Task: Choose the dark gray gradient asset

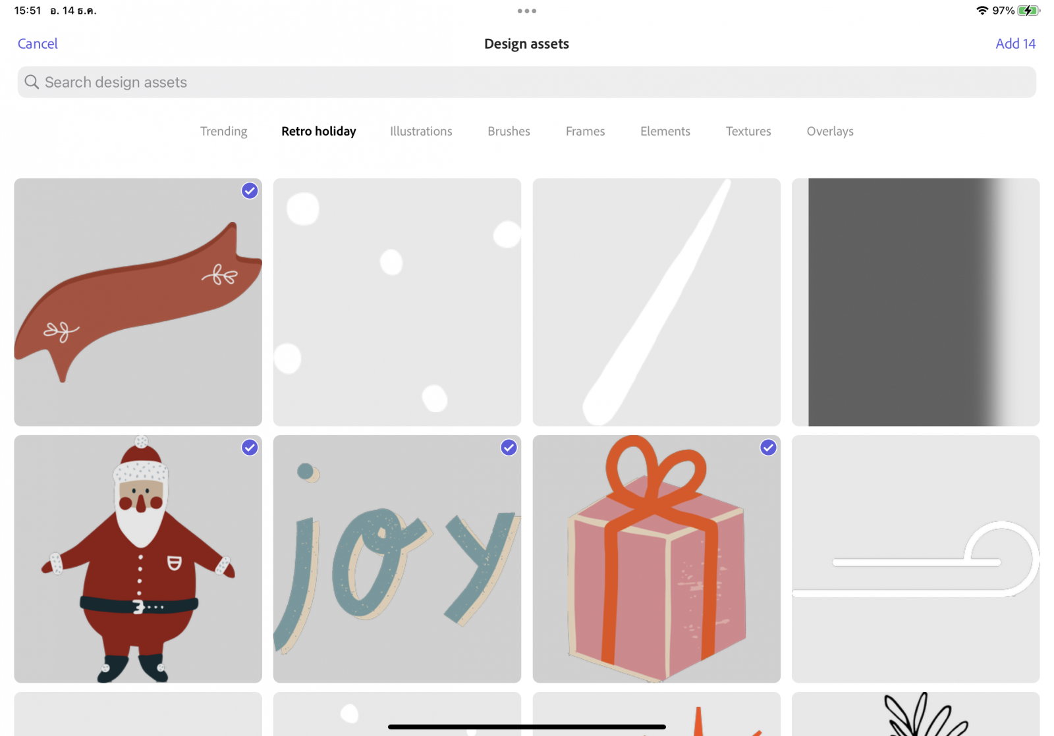Action: click(x=916, y=302)
